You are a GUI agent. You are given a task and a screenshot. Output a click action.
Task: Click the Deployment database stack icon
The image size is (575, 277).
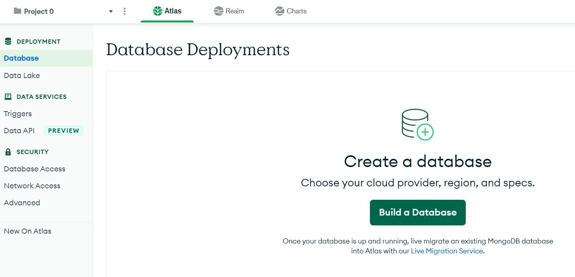(x=8, y=41)
